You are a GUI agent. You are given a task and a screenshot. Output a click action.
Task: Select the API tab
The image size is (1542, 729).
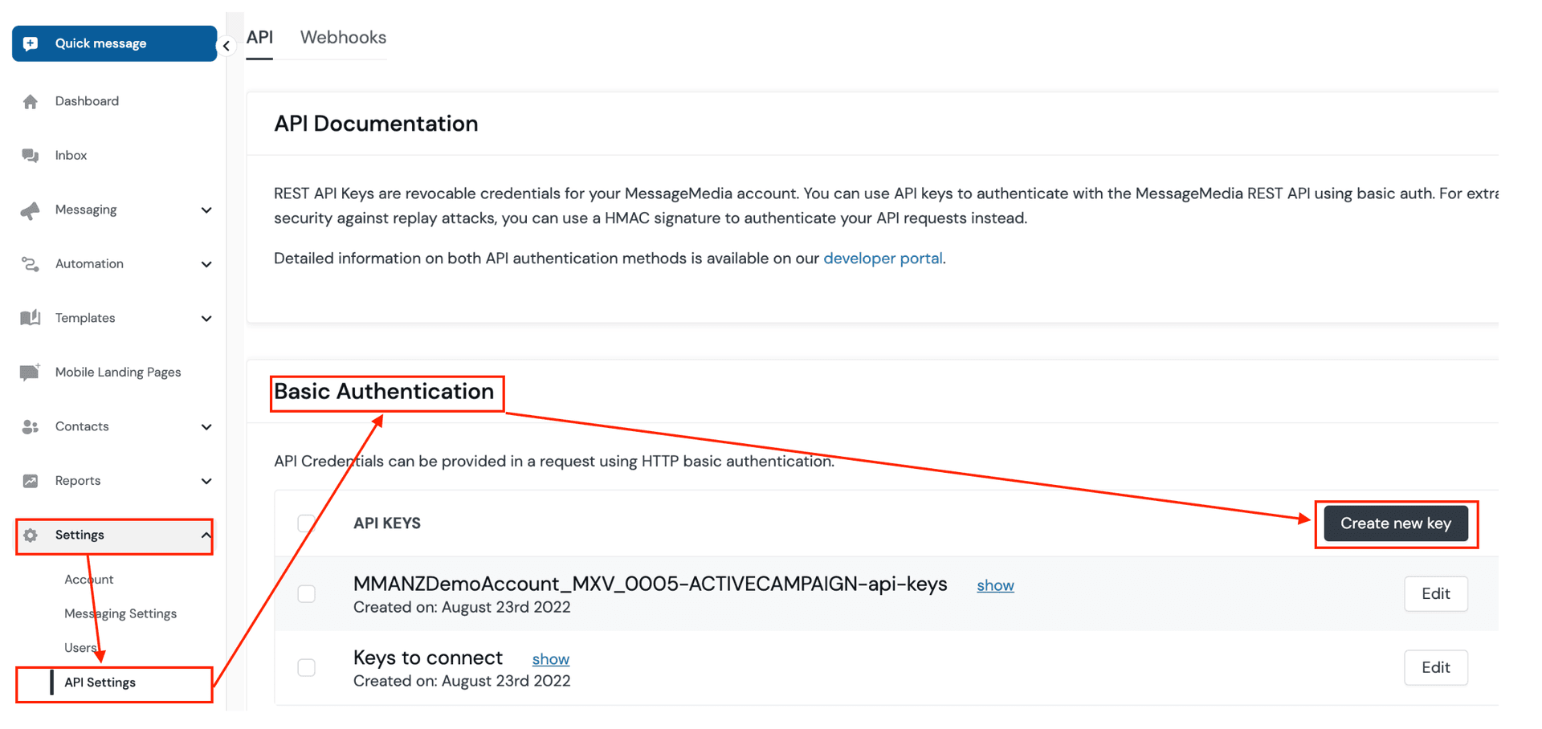pos(259,37)
